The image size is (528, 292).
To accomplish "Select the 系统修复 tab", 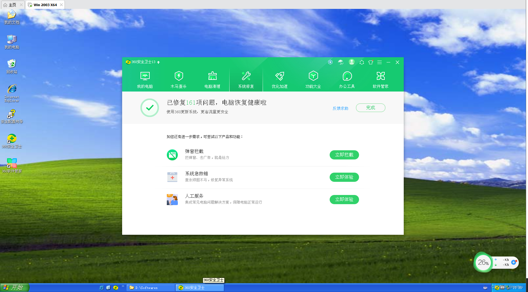I will click(x=246, y=80).
